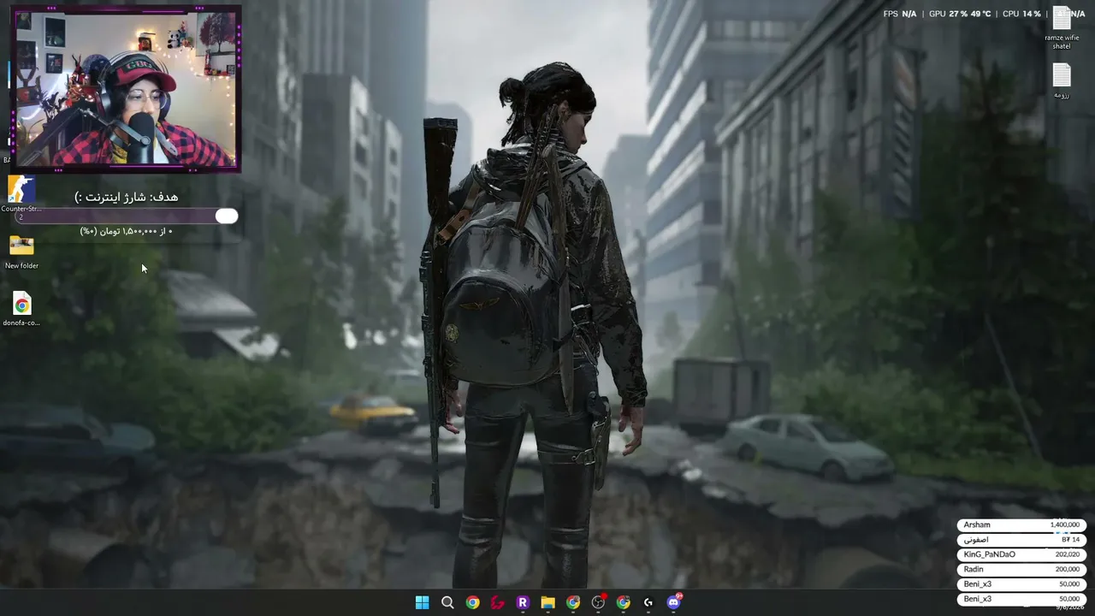Open File Explorer from the taskbar

[x=547, y=602]
